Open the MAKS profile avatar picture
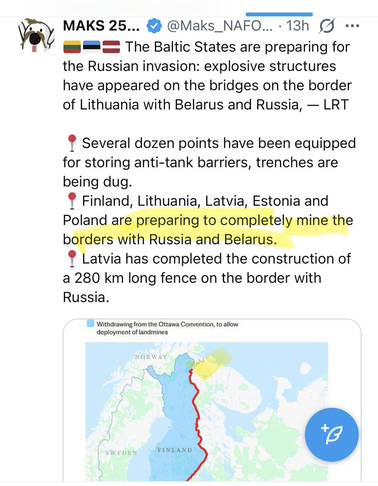Image resolution: width=378 pixels, height=486 pixels. [x=36, y=35]
